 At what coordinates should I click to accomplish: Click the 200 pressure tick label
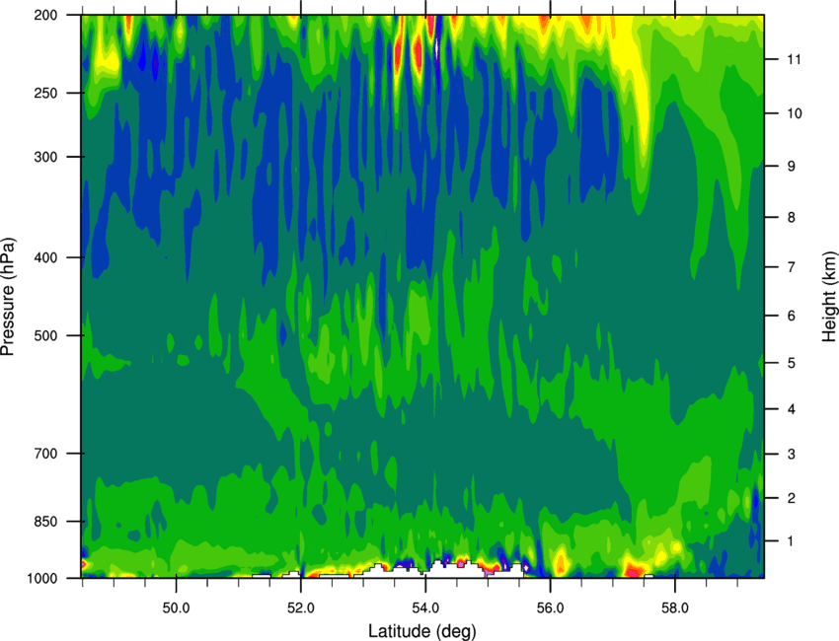(46, 16)
